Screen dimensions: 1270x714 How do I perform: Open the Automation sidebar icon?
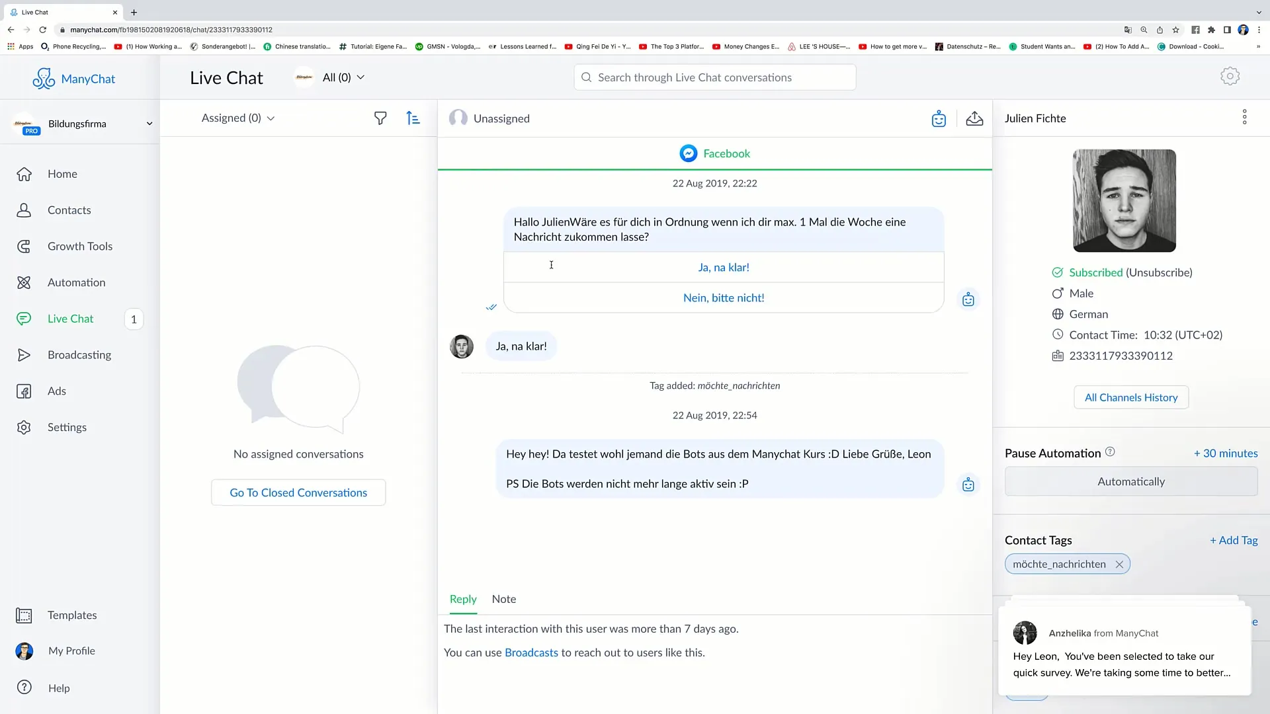click(24, 282)
